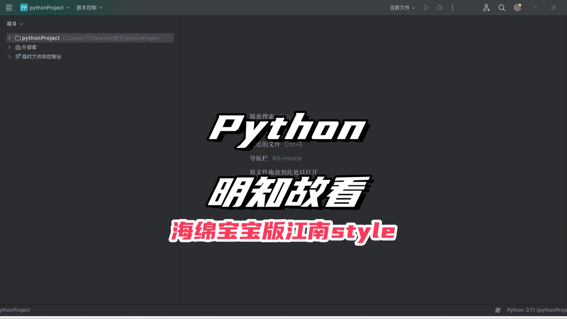Open the more actions vertical dots
567x319 pixels.
[453, 8]
